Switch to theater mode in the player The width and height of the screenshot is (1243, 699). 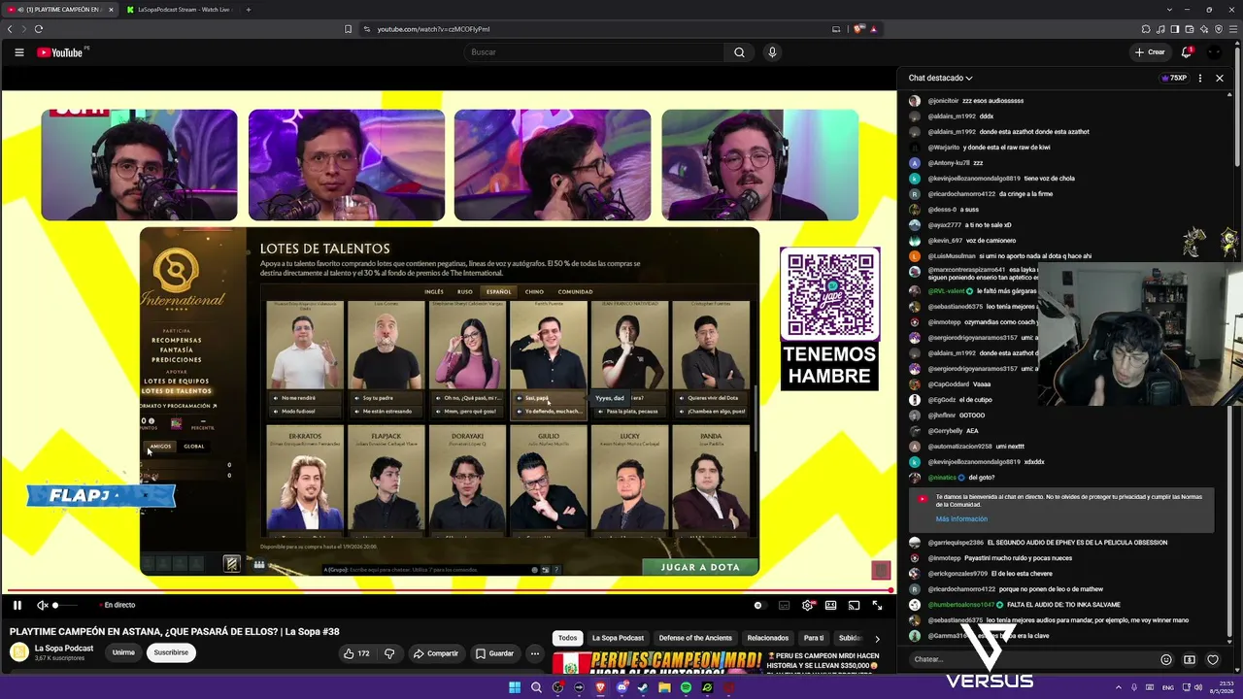point(830,605)
